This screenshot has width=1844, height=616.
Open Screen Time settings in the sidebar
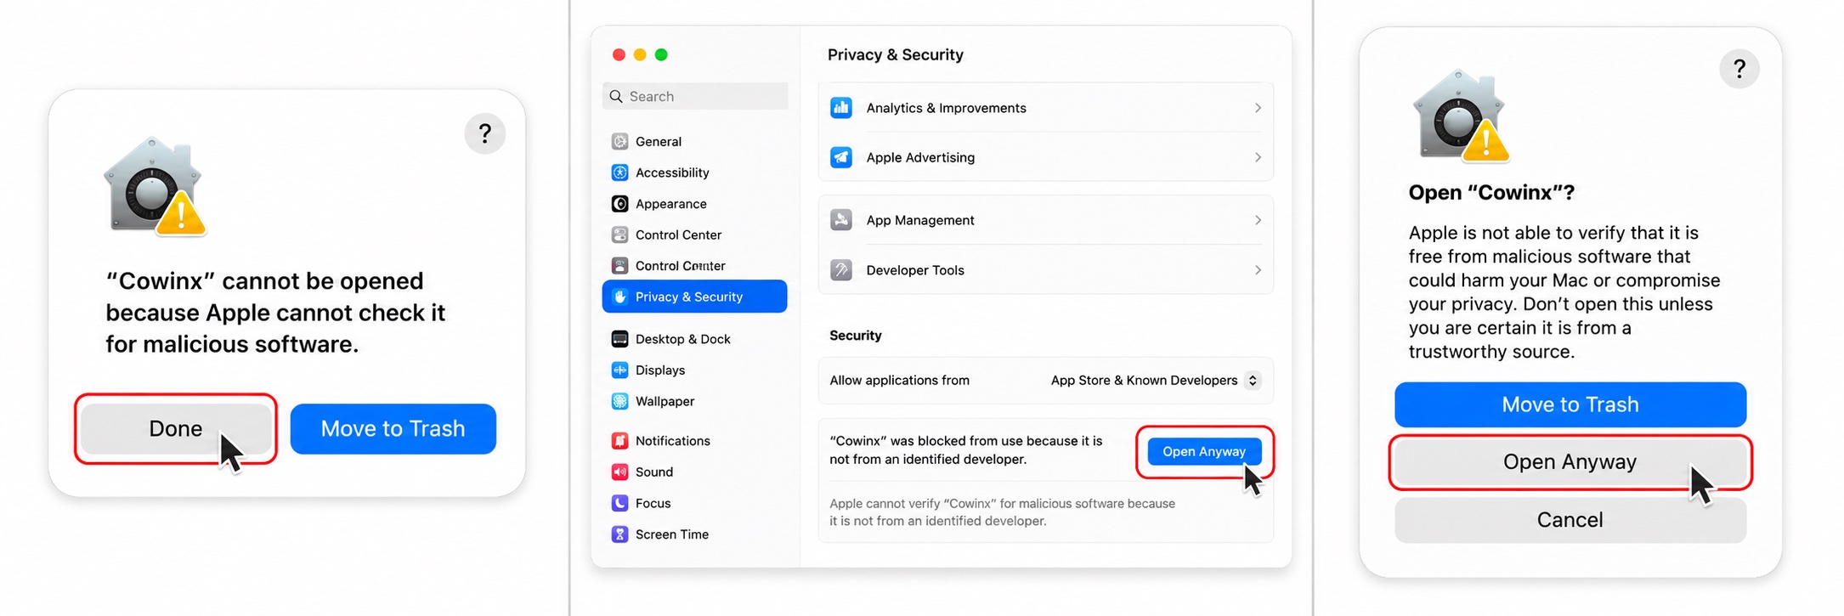coord(694,534)
